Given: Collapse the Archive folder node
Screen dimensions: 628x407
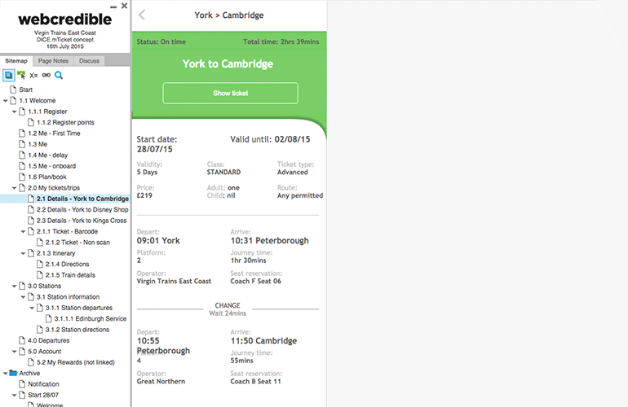Looking at the screenshot, I should 6,374.
